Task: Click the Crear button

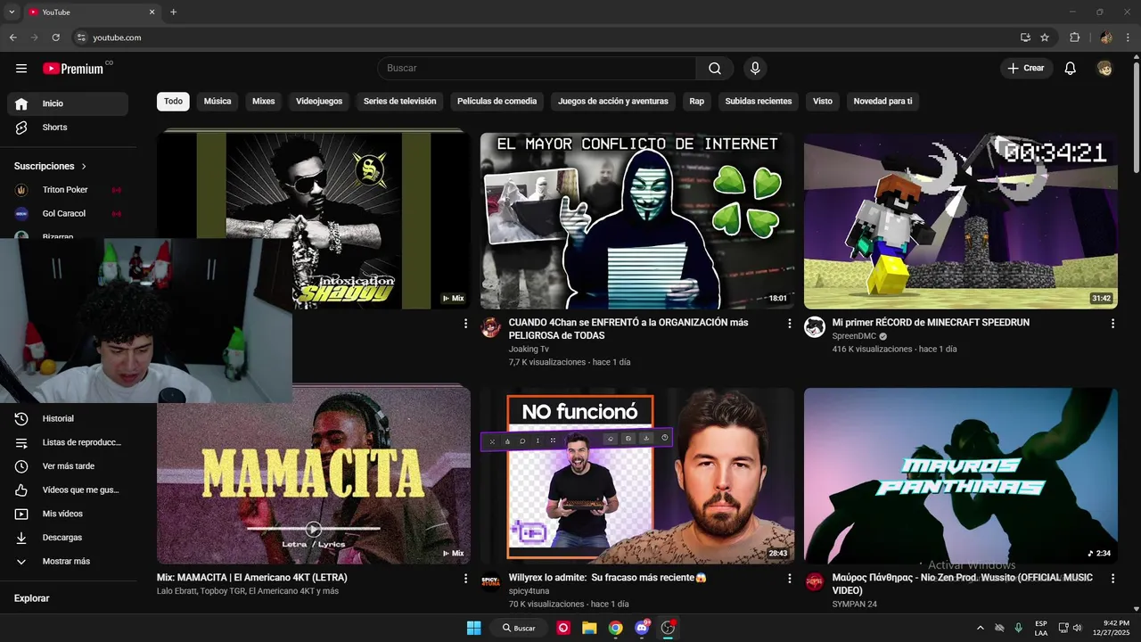Action: (1026, 69)
